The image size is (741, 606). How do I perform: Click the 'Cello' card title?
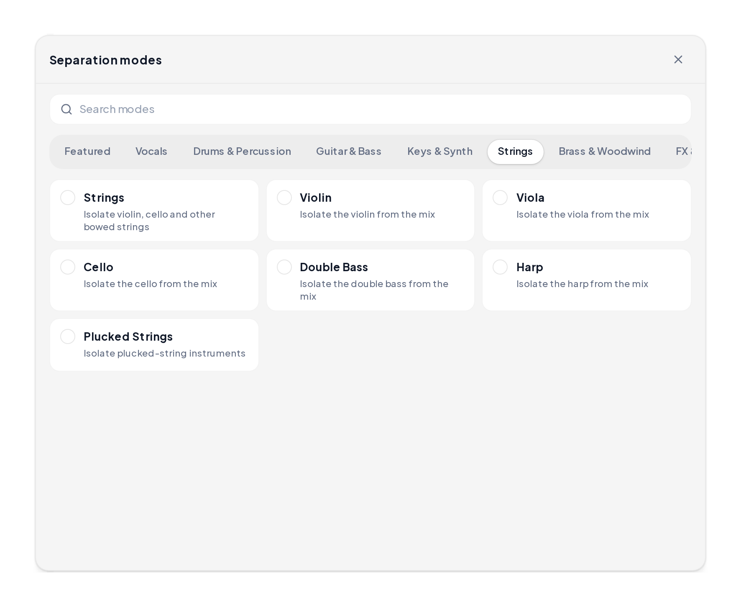[98, 267]
